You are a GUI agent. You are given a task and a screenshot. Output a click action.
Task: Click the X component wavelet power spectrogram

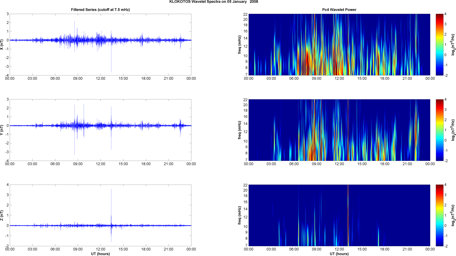pos(339,45)
